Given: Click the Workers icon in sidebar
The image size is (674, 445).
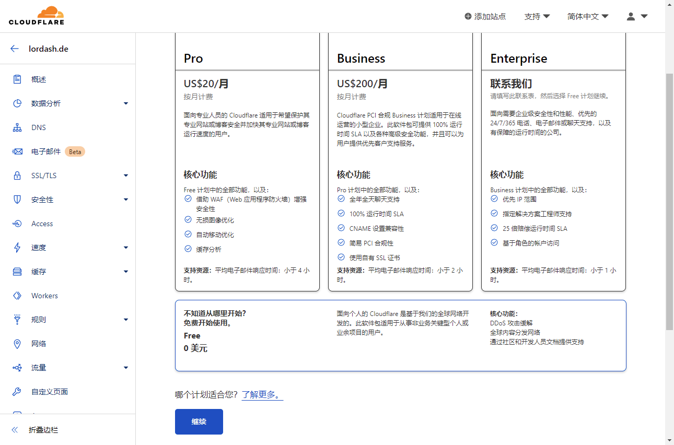Looking at the screenshot, I should pyautogui.click(x=17, y=296).
